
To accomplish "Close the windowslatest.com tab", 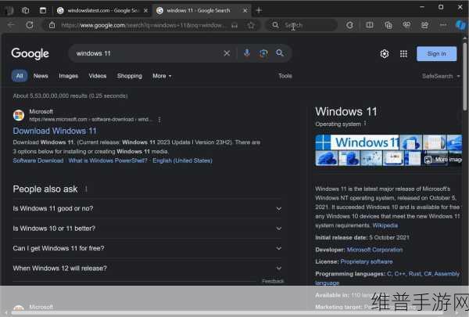I will pyautogui.click(x=145, y=11).
